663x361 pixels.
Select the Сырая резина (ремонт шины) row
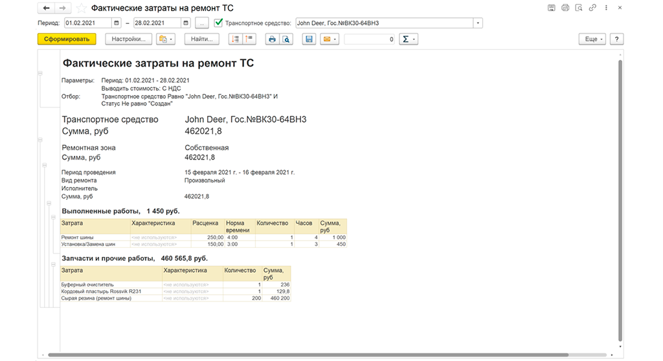pos(175,298)
